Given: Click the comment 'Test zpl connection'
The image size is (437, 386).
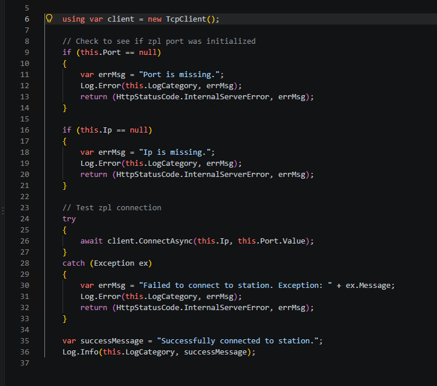Looking at the screenshot, I should (x=112, y=208).
